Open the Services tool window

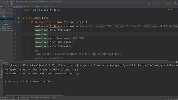47,97
